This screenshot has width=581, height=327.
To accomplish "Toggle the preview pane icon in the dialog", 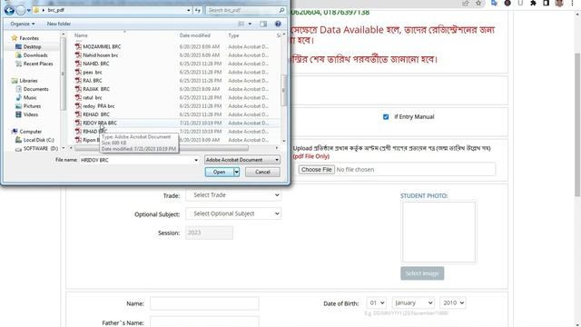I will pos(263,24).
